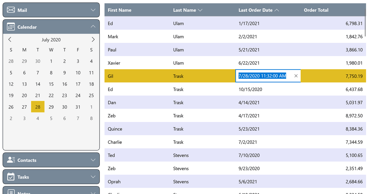
Task: Click the Calendar grid icon
Action: coord(11,27)
